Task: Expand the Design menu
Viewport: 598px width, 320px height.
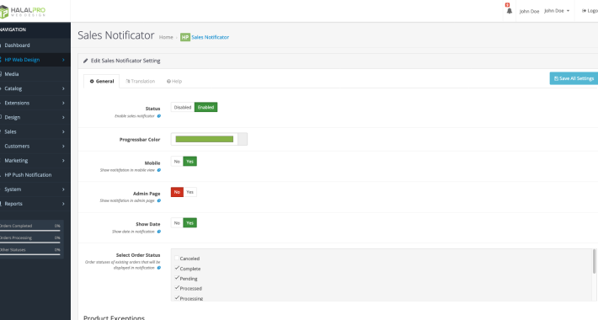Action: click(x=35, y=117)
